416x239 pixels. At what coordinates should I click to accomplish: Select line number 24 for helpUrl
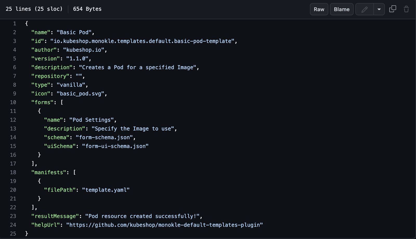coord(13,225)
